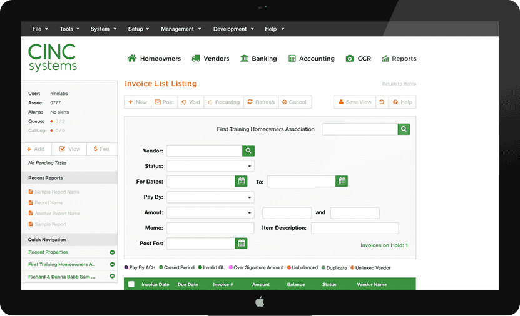Click the Vendor search magnifier button
The image size is (520, 316).
point(248,151)
